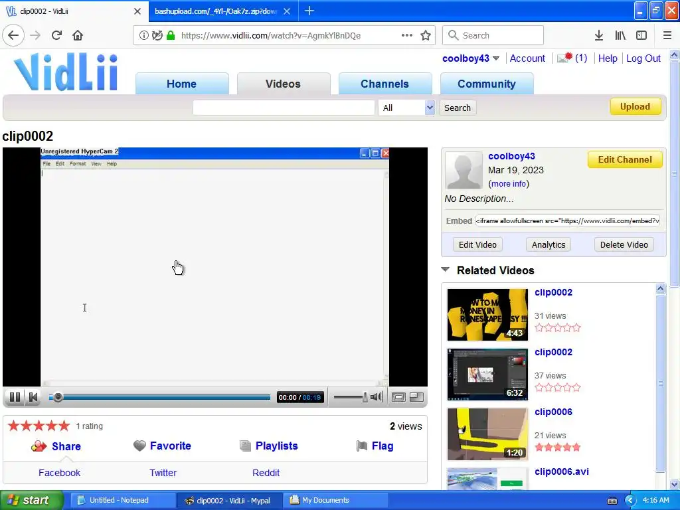The height and width of the screenshot is (510, 680).
Task: Click the VidLii Search button
Action: [x=458, y=108]
